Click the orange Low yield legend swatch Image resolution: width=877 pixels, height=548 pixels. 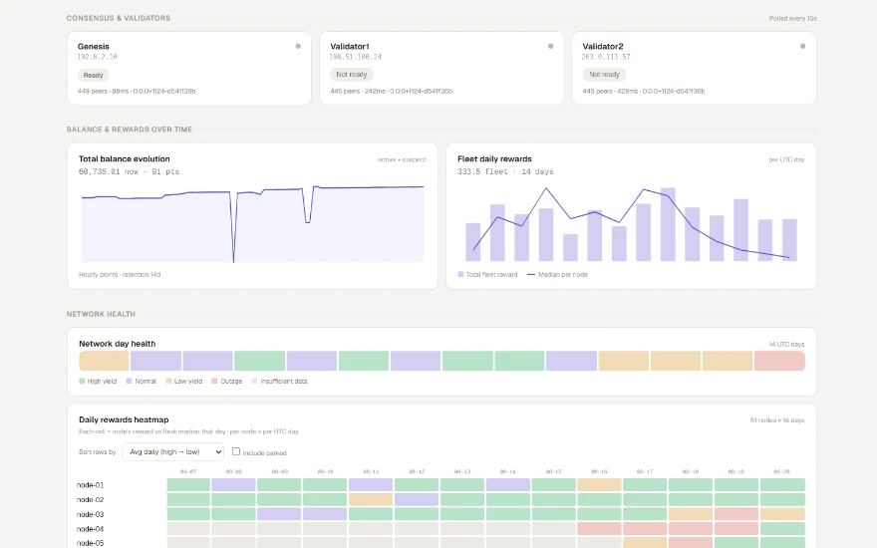(168, 381)
